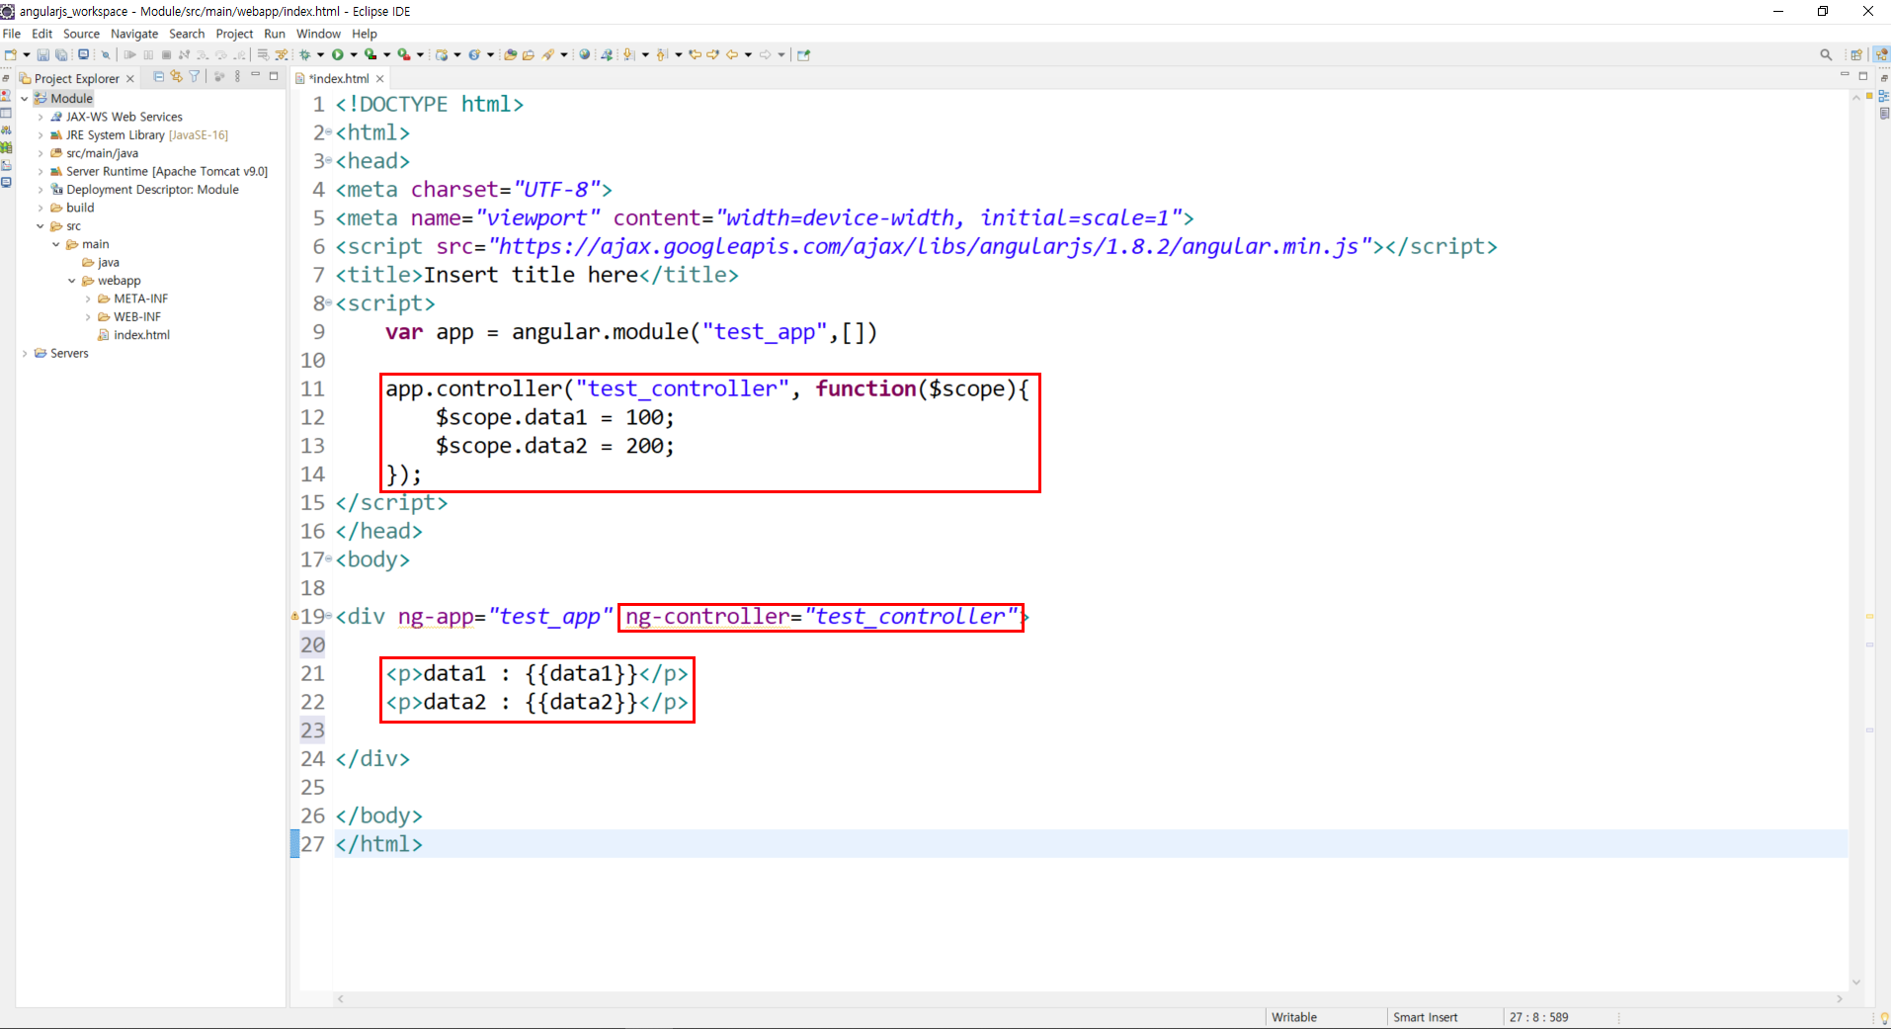Click the overview ruler warning marker

point(1869,616)
